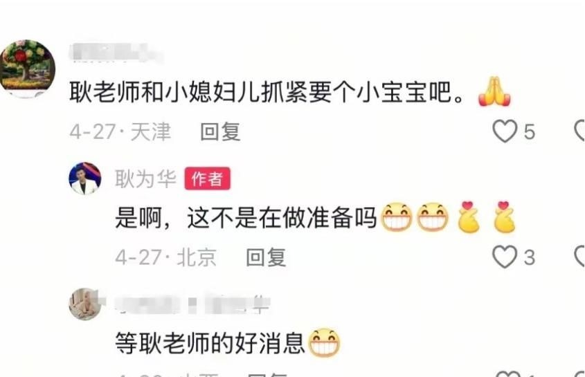Select the comment text 耿老师和小媳妇儿抓紧要个小宝宝吧
Image resolution: width=585 pixels, height=377 pixels.
(267, 92)
